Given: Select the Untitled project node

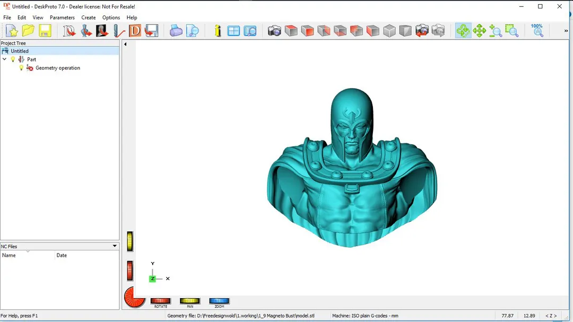Looking at the screenshot, I should pyautogui.click(x=59, y=51).
